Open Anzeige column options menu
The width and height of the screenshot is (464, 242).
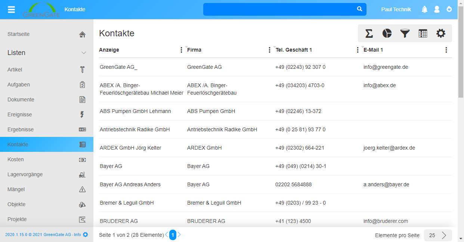point(182,50)
